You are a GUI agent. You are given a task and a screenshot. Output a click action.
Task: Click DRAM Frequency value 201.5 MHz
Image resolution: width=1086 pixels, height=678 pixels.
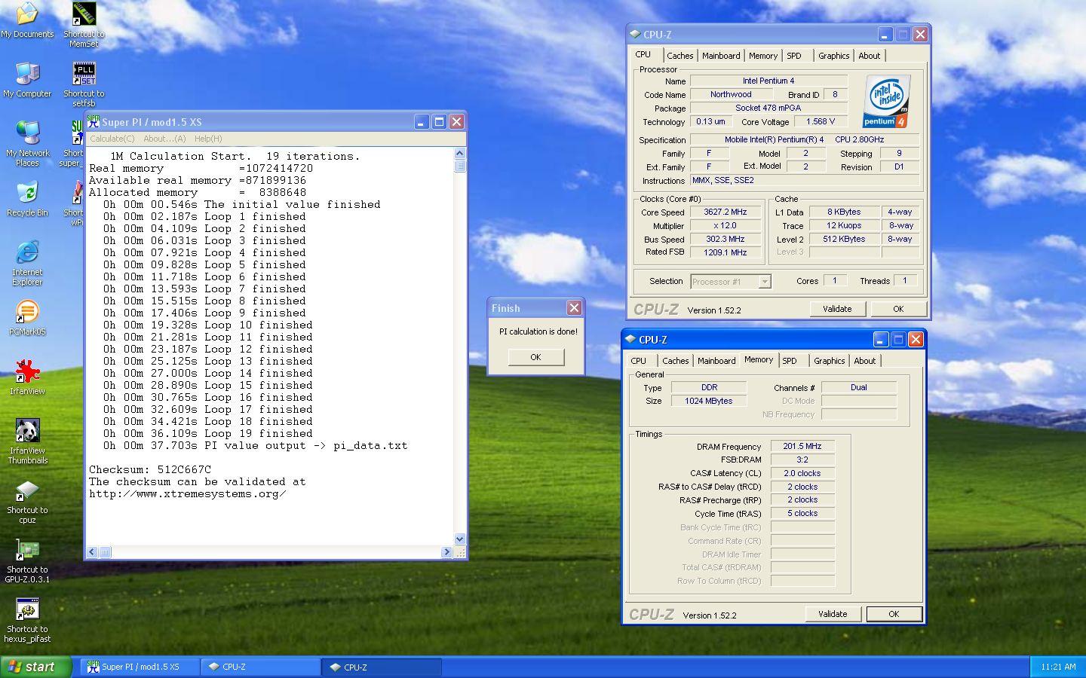pos(802,447)
